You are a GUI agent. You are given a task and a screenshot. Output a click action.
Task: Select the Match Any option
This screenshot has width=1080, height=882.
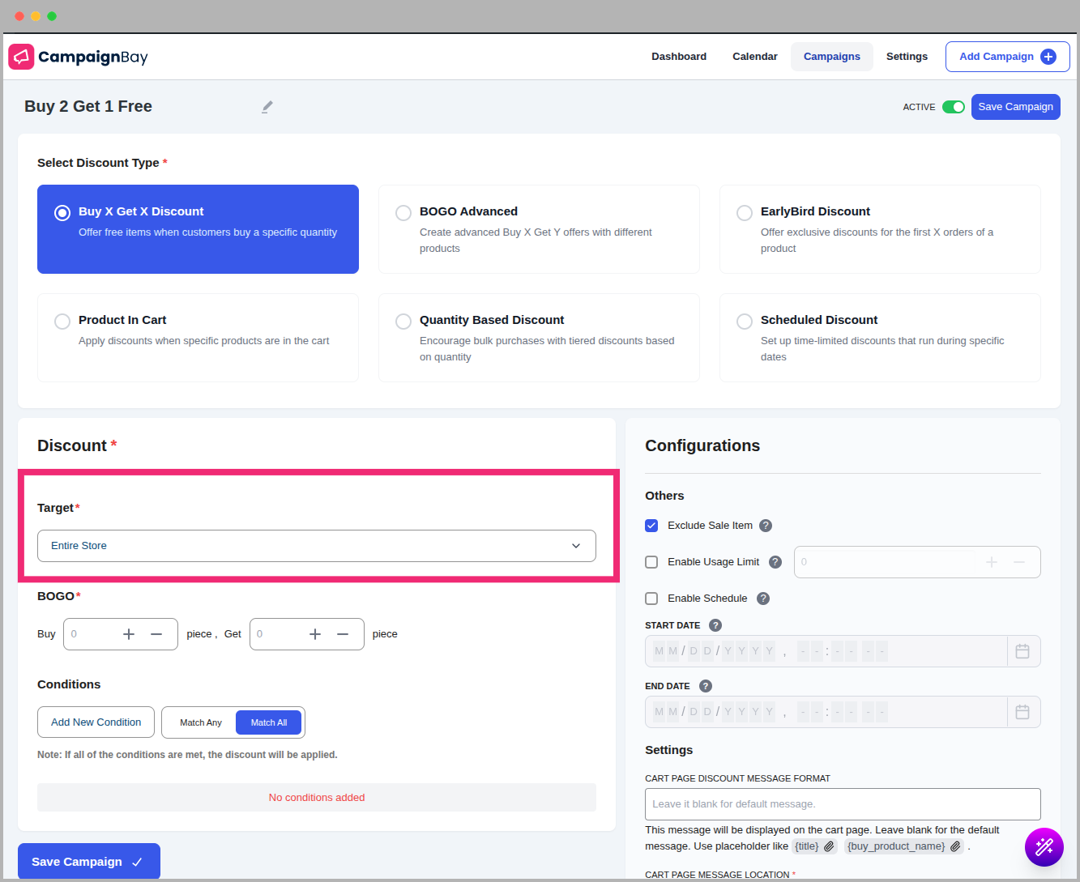tap(200, 722)
